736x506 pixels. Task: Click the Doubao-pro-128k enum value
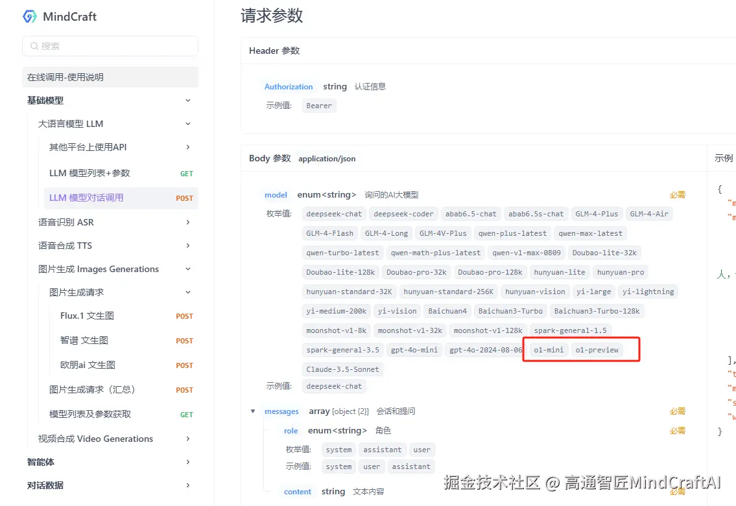(x=490, y=272)
